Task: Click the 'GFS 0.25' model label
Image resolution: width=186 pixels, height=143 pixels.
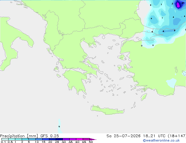Action: coord(50,136)
